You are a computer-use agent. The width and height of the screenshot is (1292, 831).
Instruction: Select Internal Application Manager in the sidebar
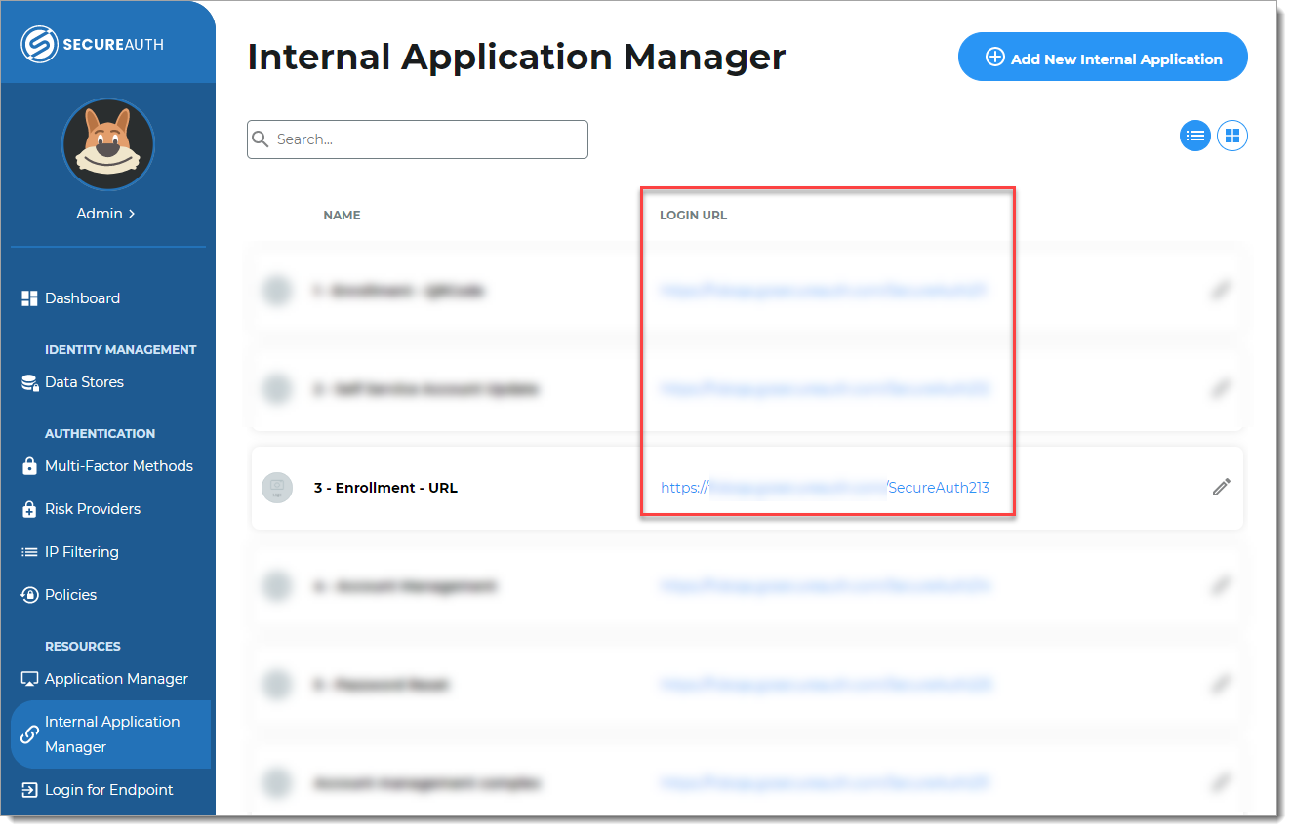point(109,733)
